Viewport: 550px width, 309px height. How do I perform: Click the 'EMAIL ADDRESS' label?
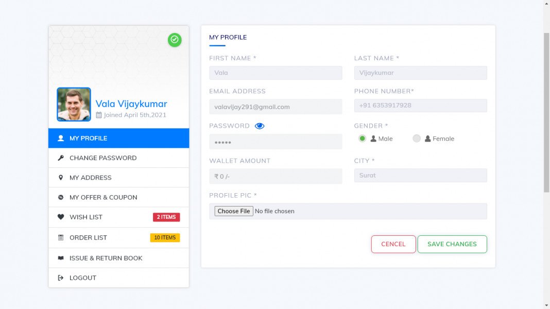(237, 91)
